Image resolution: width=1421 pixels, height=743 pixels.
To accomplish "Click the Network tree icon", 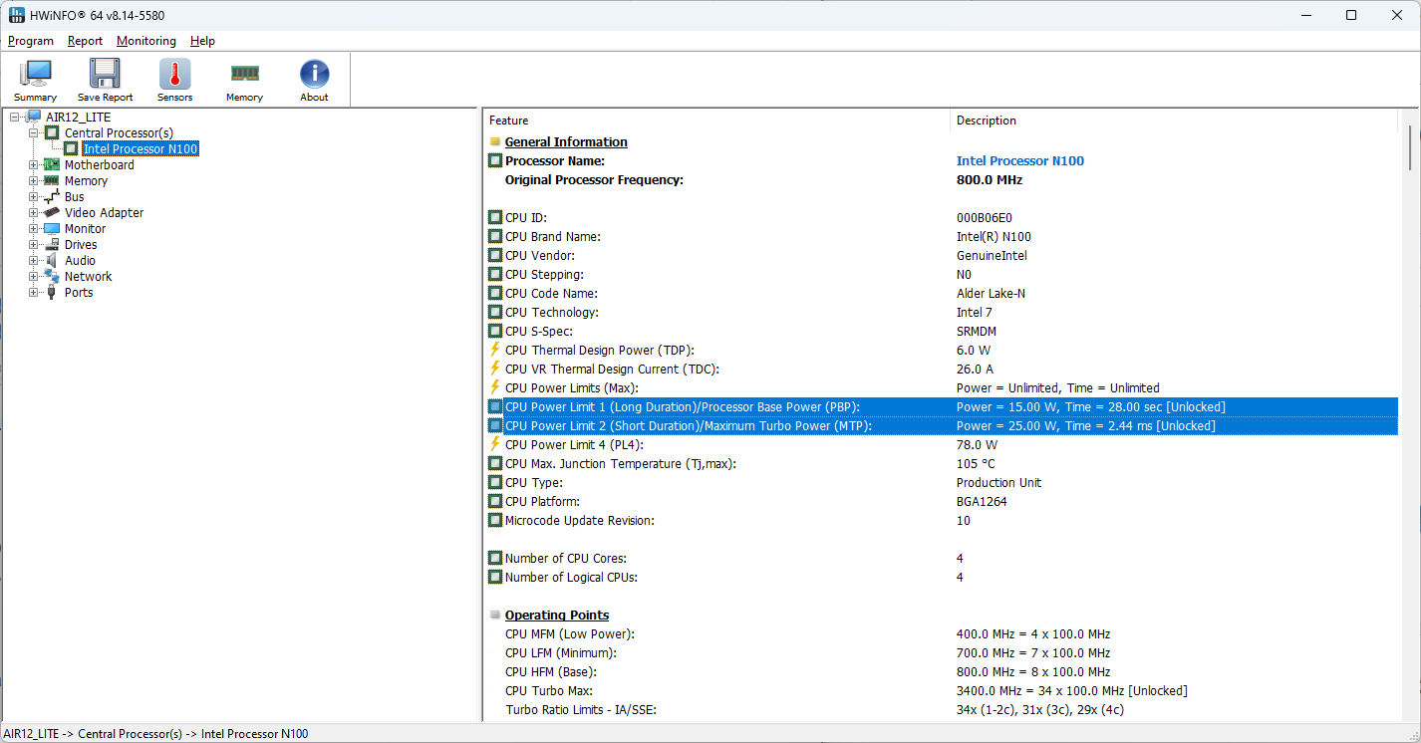I will coord(52,277).
